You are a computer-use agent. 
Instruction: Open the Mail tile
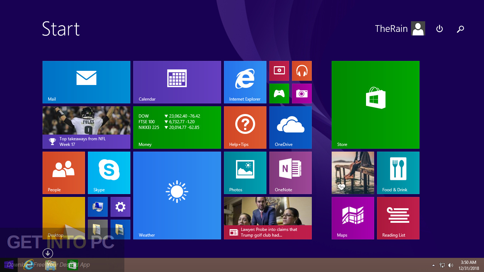coord(86,82)
